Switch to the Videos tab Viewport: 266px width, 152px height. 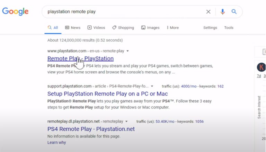pos(96,28)
